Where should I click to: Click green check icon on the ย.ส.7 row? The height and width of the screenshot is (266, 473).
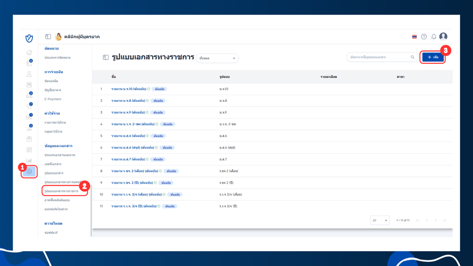147,159
